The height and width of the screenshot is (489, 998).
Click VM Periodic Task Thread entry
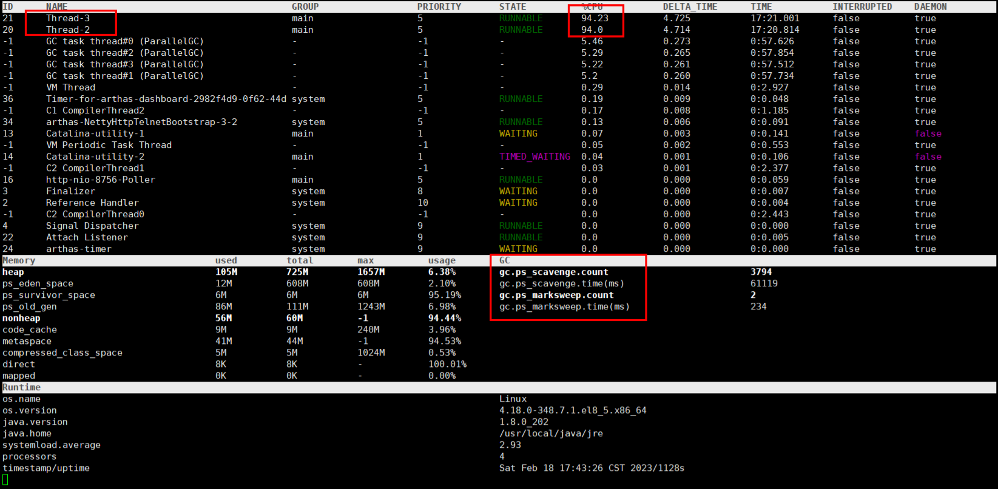109,145
